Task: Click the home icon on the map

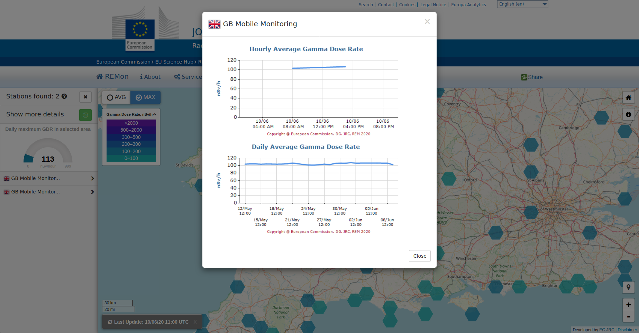Action: pyautogui.click(x=629, y=98)
